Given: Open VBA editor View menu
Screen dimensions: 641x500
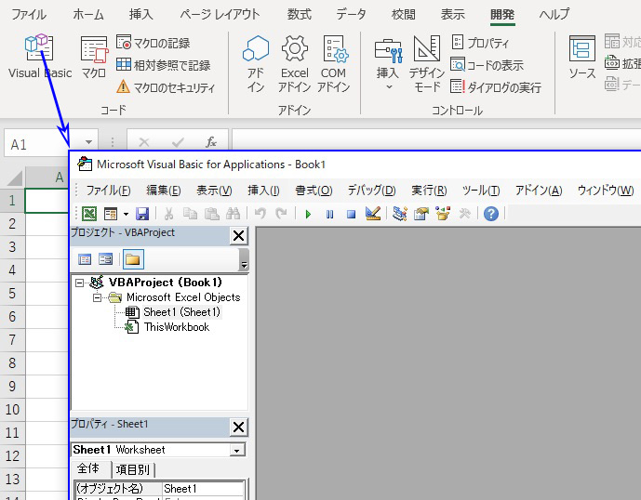Looking at the screenshot, I should 214,191.
